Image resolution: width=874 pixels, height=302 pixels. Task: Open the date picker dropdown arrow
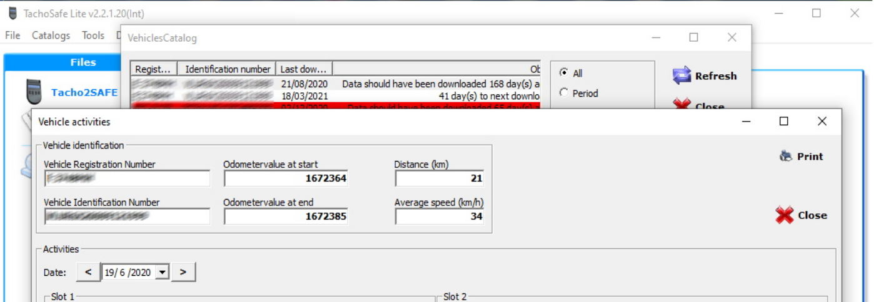[x=163, y=272]
